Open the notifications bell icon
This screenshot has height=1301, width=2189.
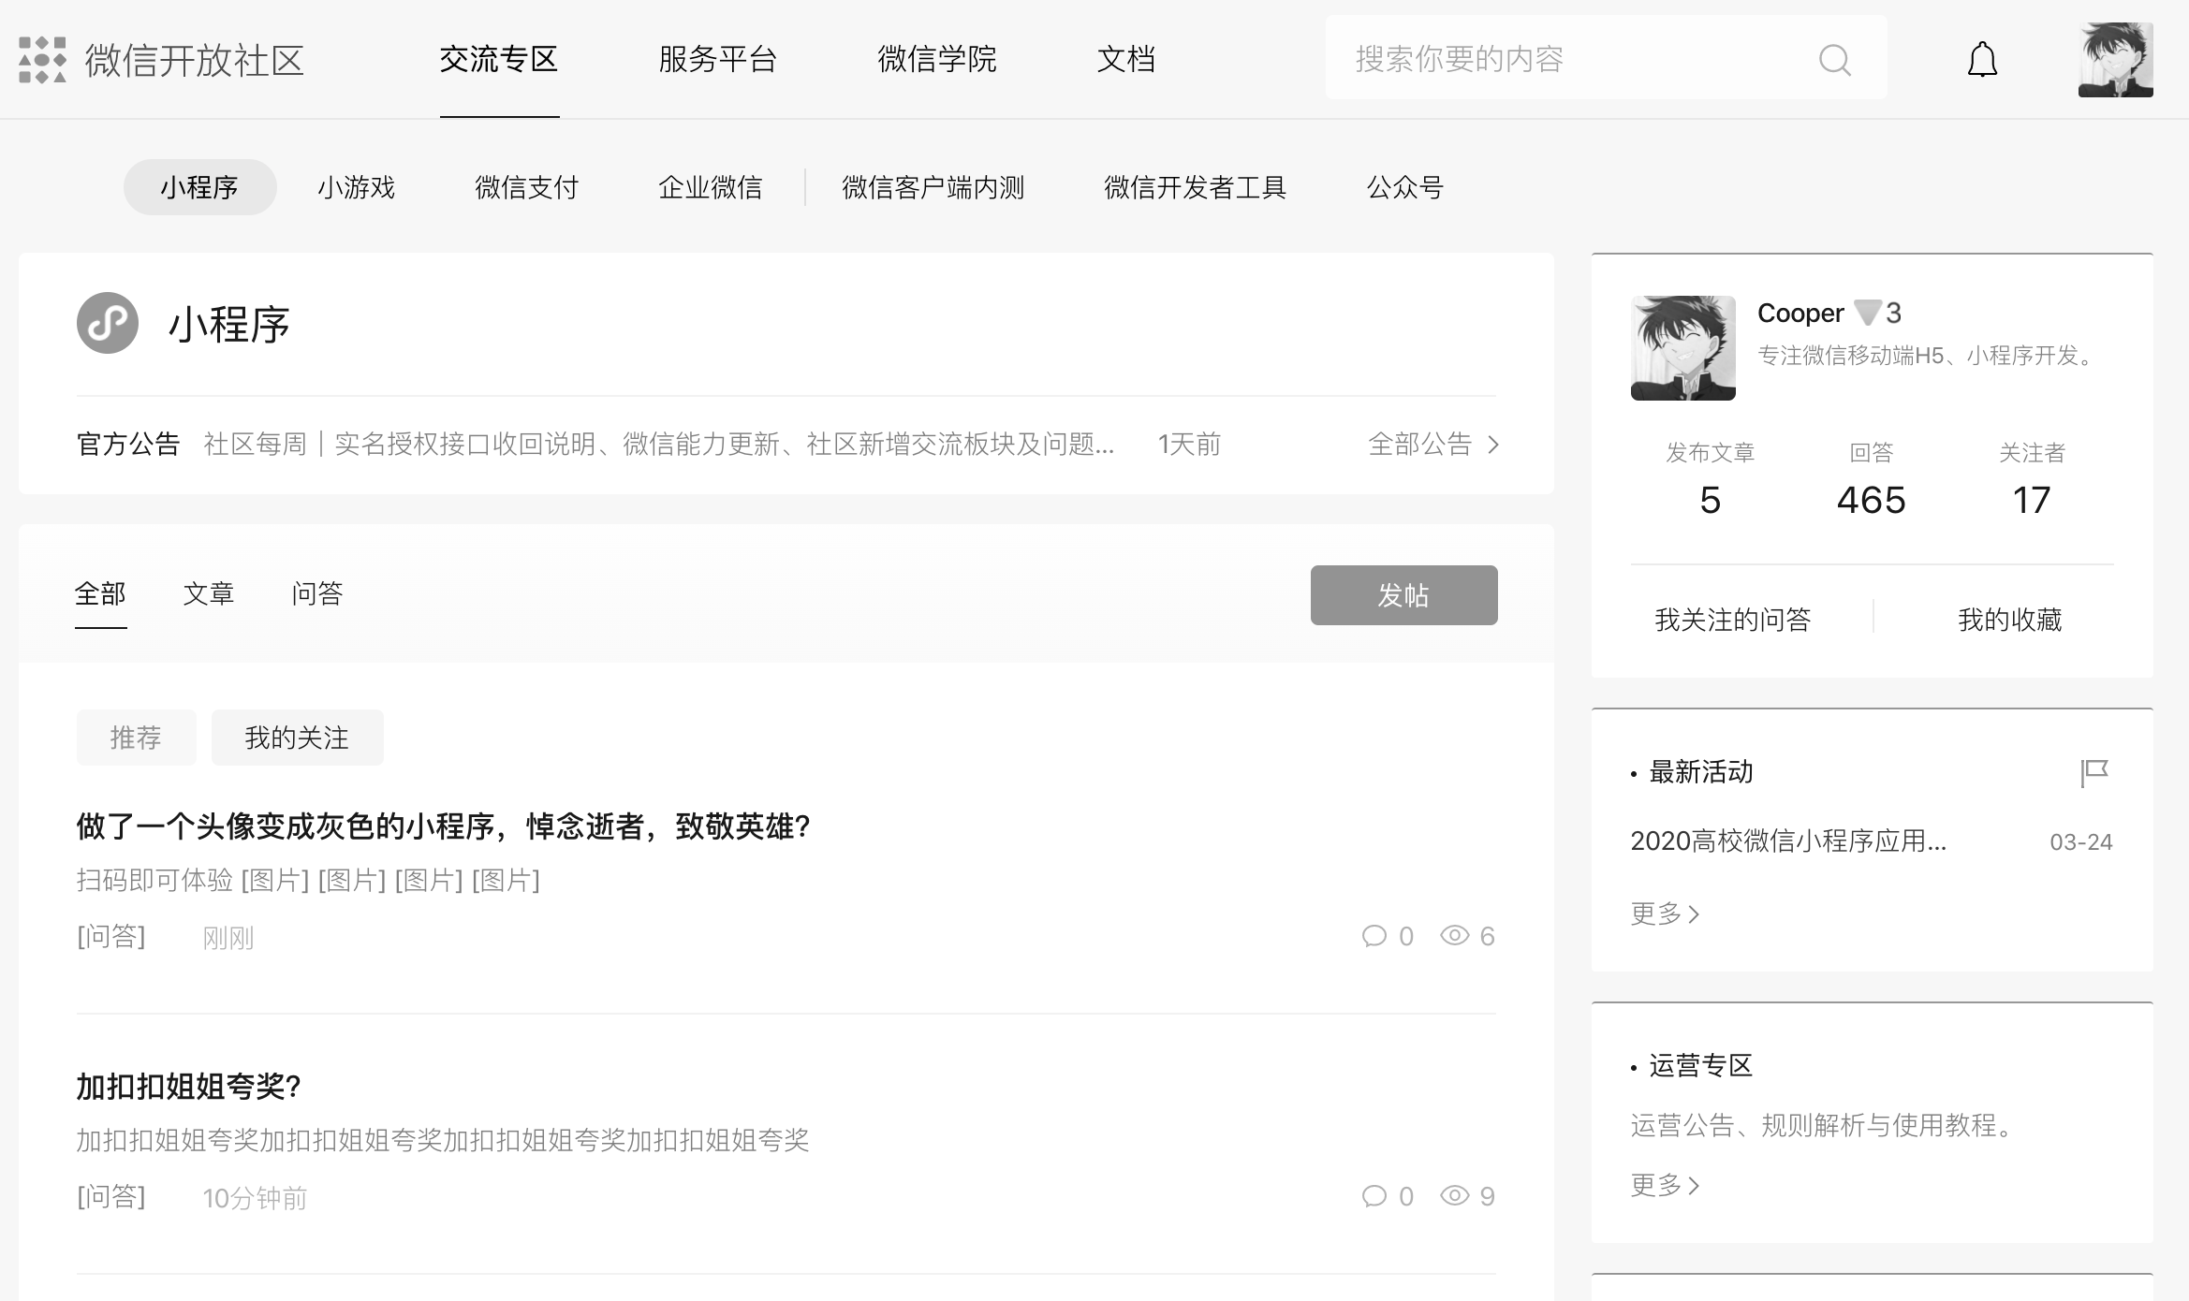[1981, 60]
